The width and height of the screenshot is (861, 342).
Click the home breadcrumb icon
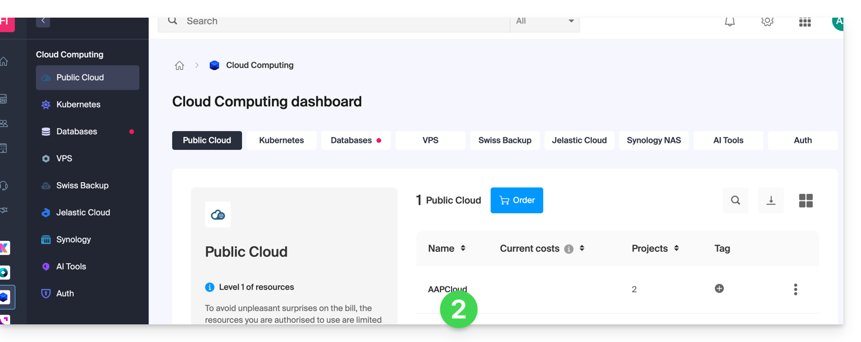coord(180,66)
